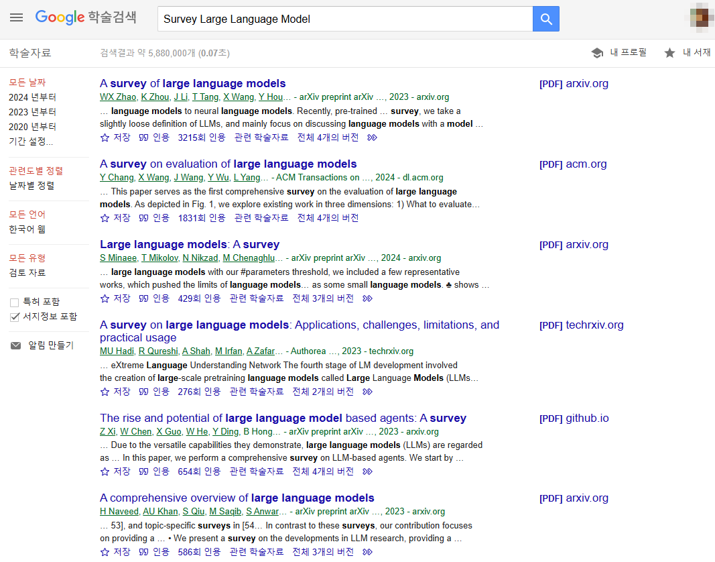The height and width of the screenshot is (562, 715).
Task: Open author MU Hadi profile
Action: [x=117, y=351]
